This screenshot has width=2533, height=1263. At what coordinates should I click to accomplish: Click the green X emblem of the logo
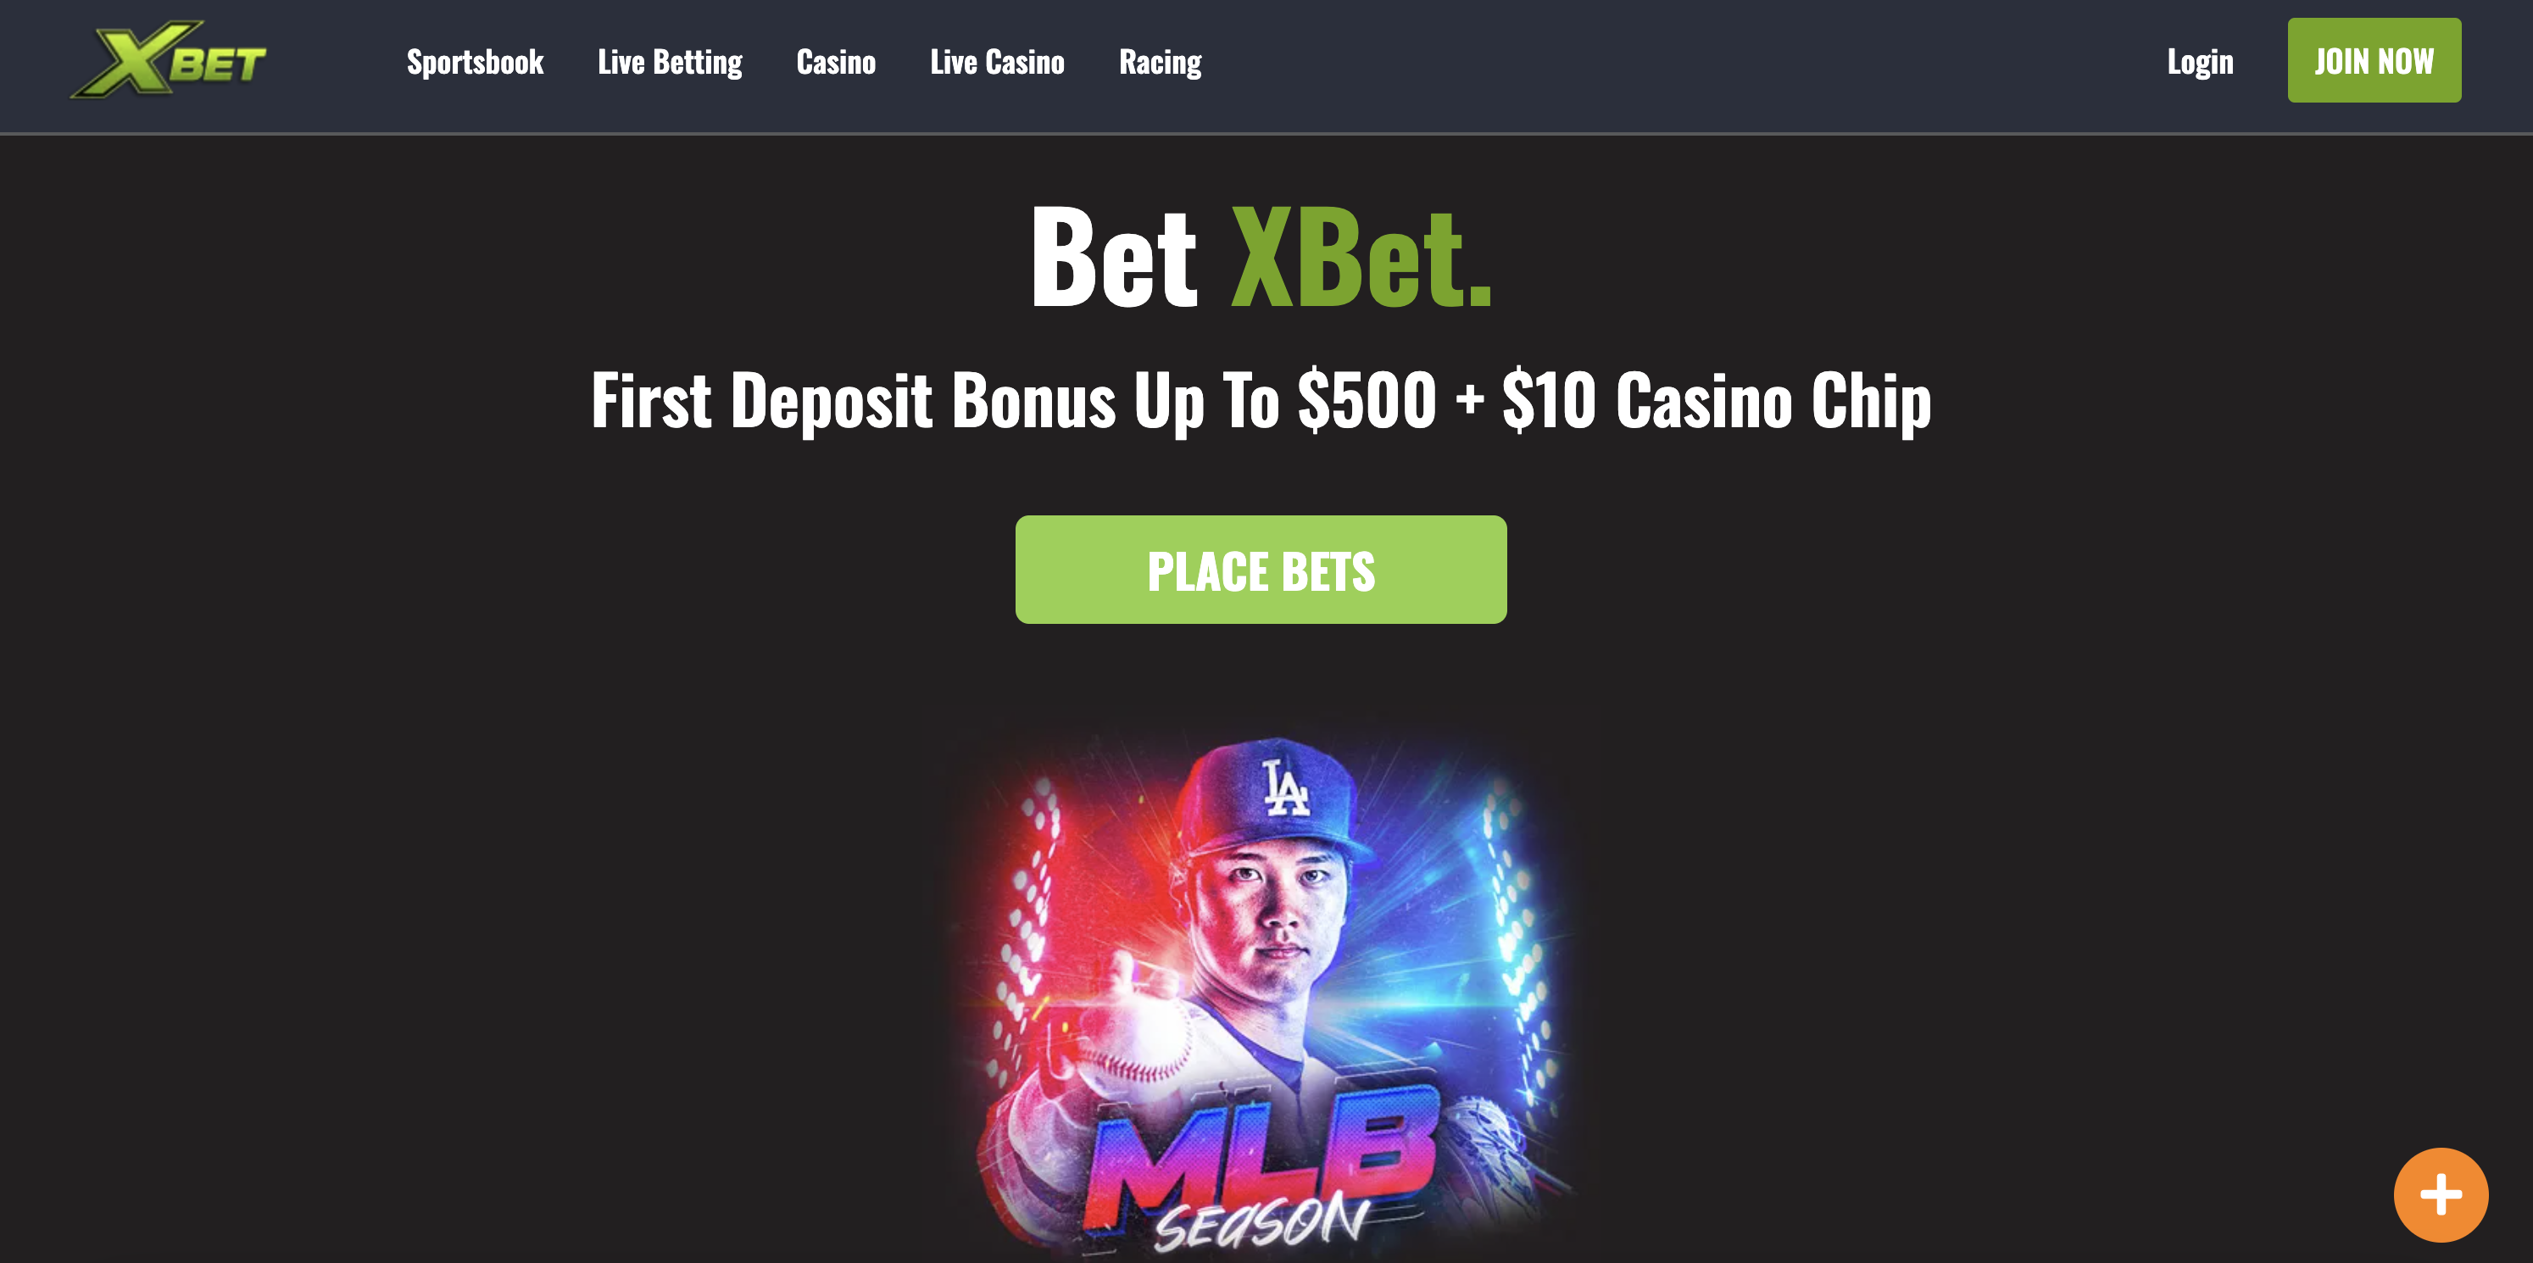pos(128,60)
